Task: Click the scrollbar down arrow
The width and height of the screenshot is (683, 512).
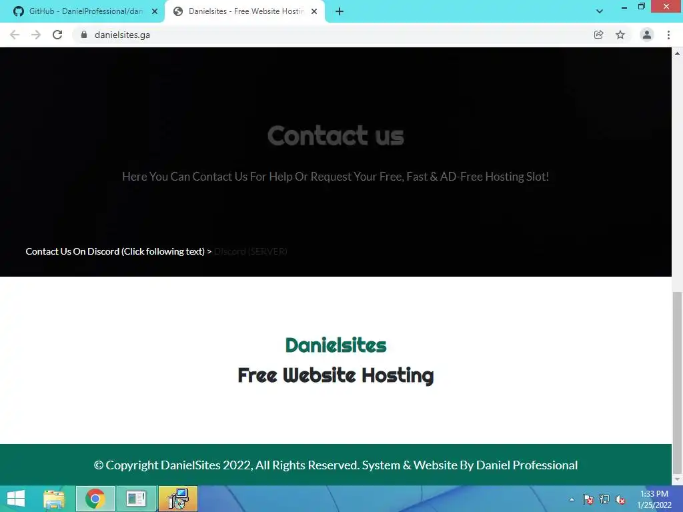Action: 678,480
